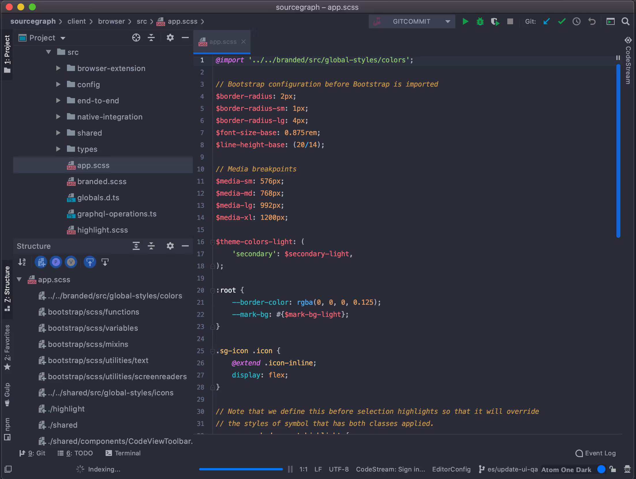Click CodeStream: Sign in status item

tap(390, 469)
